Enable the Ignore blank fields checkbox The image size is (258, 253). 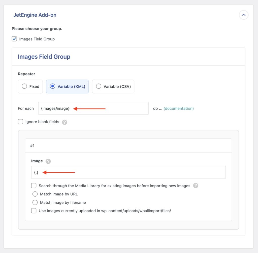point(20,122)
